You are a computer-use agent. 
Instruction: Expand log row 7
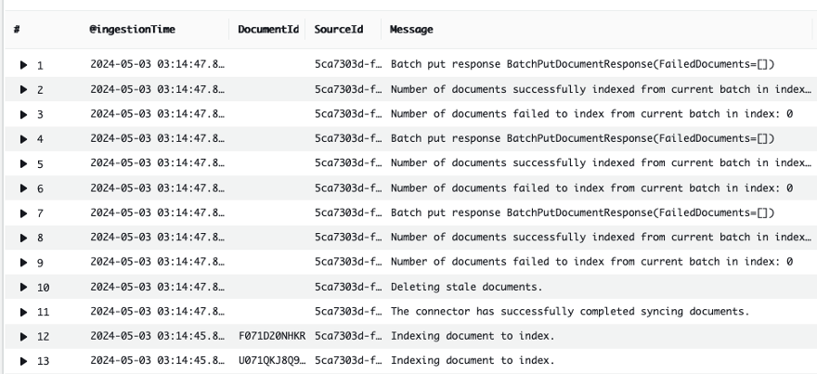point(24,213)
